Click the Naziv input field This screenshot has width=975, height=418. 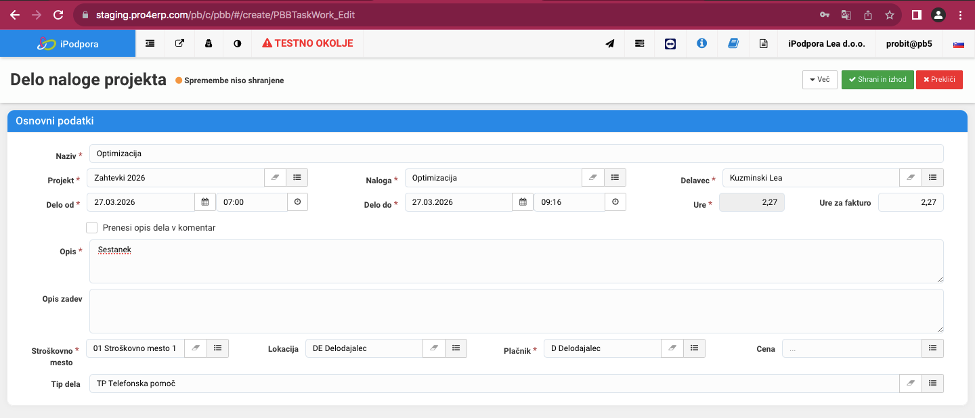click(x=516, y=154)
